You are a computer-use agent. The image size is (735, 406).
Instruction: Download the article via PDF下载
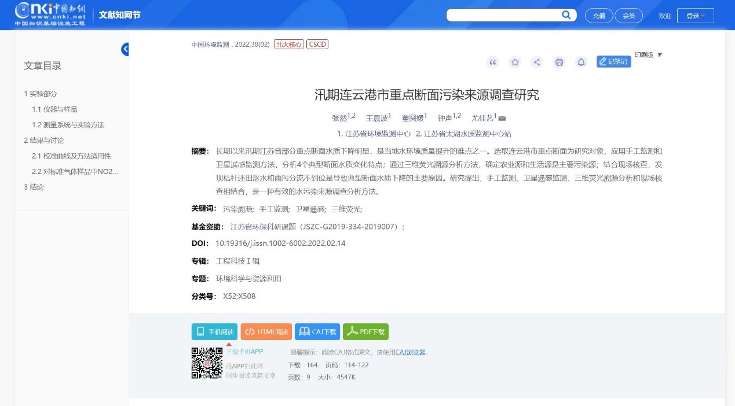365,331
